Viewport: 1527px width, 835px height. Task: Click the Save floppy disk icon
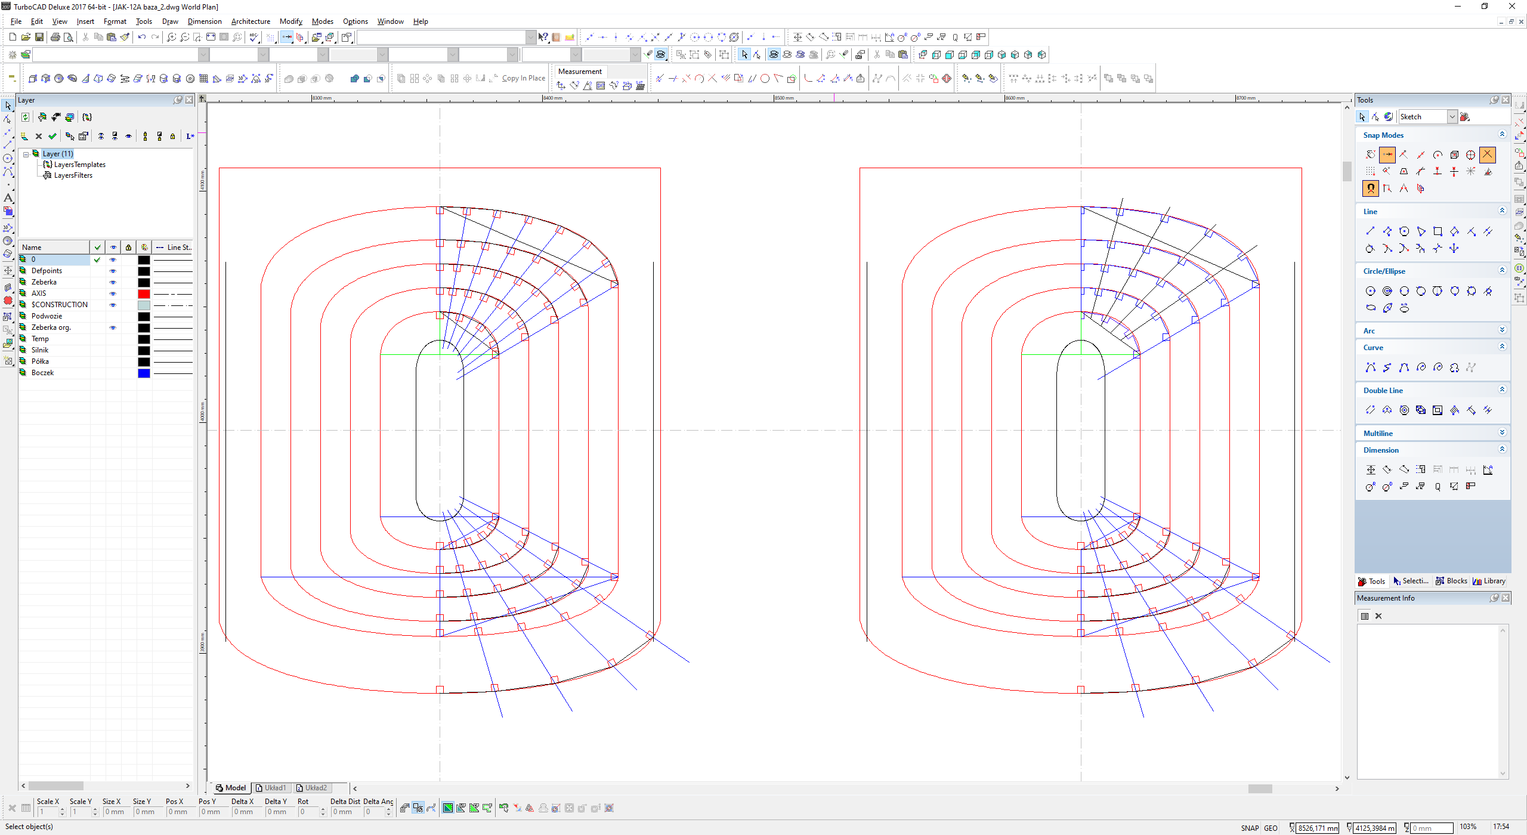pos(39,37)
